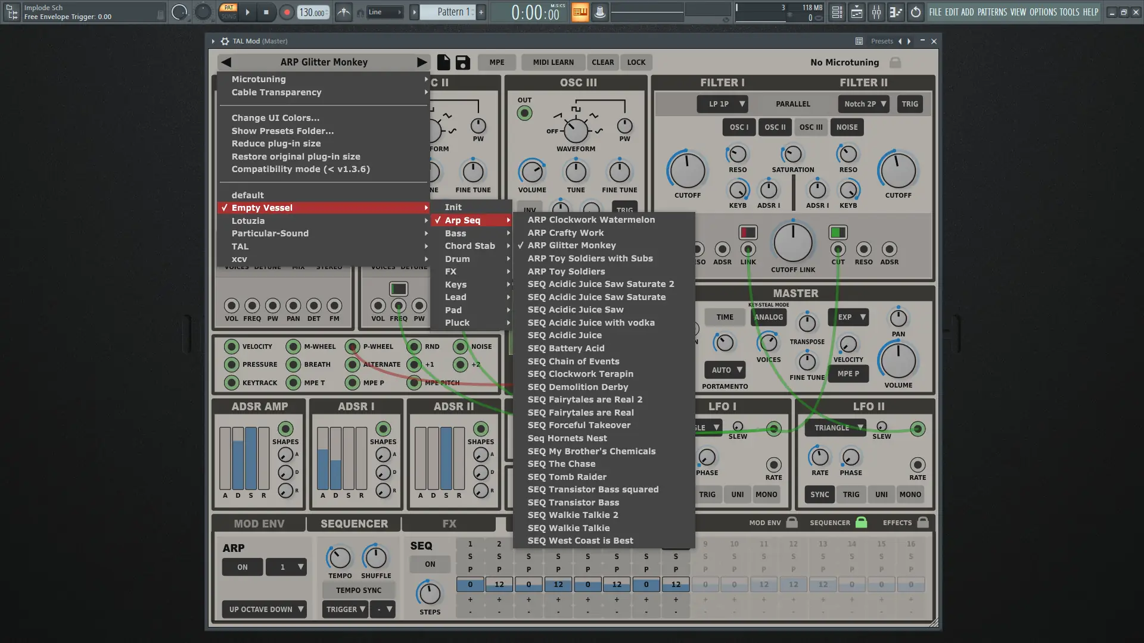
Task: Click the sequencer lock icon
Action: click(861, 522)
